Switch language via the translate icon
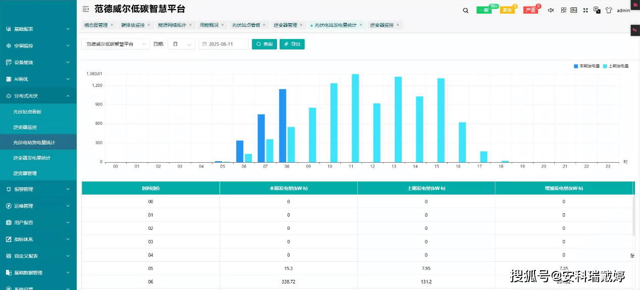 coord(597,10)
